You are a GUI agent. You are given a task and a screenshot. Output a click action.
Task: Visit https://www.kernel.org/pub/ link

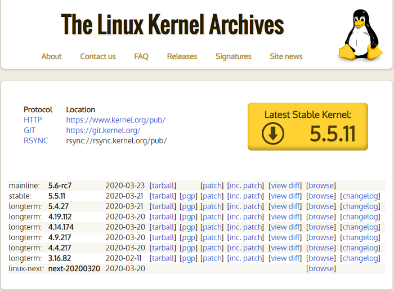[x=116, y=120]
